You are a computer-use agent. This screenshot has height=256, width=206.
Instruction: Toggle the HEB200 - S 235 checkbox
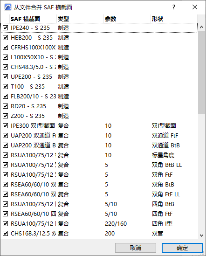click(x=6, y=38)
